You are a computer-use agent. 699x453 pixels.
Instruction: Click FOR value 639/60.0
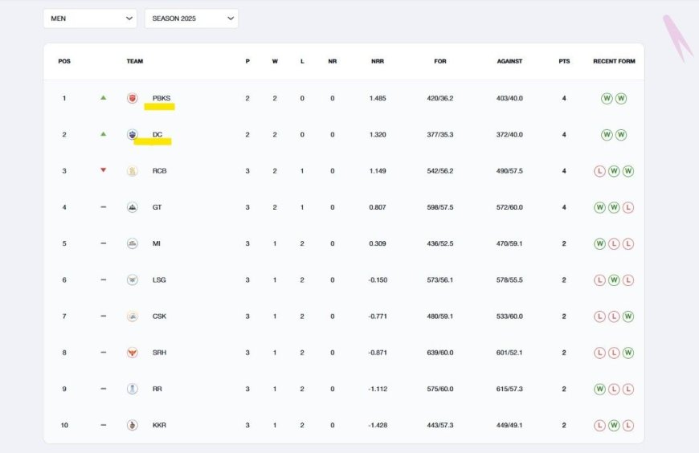pyautogui.click(x=440, y=353)
